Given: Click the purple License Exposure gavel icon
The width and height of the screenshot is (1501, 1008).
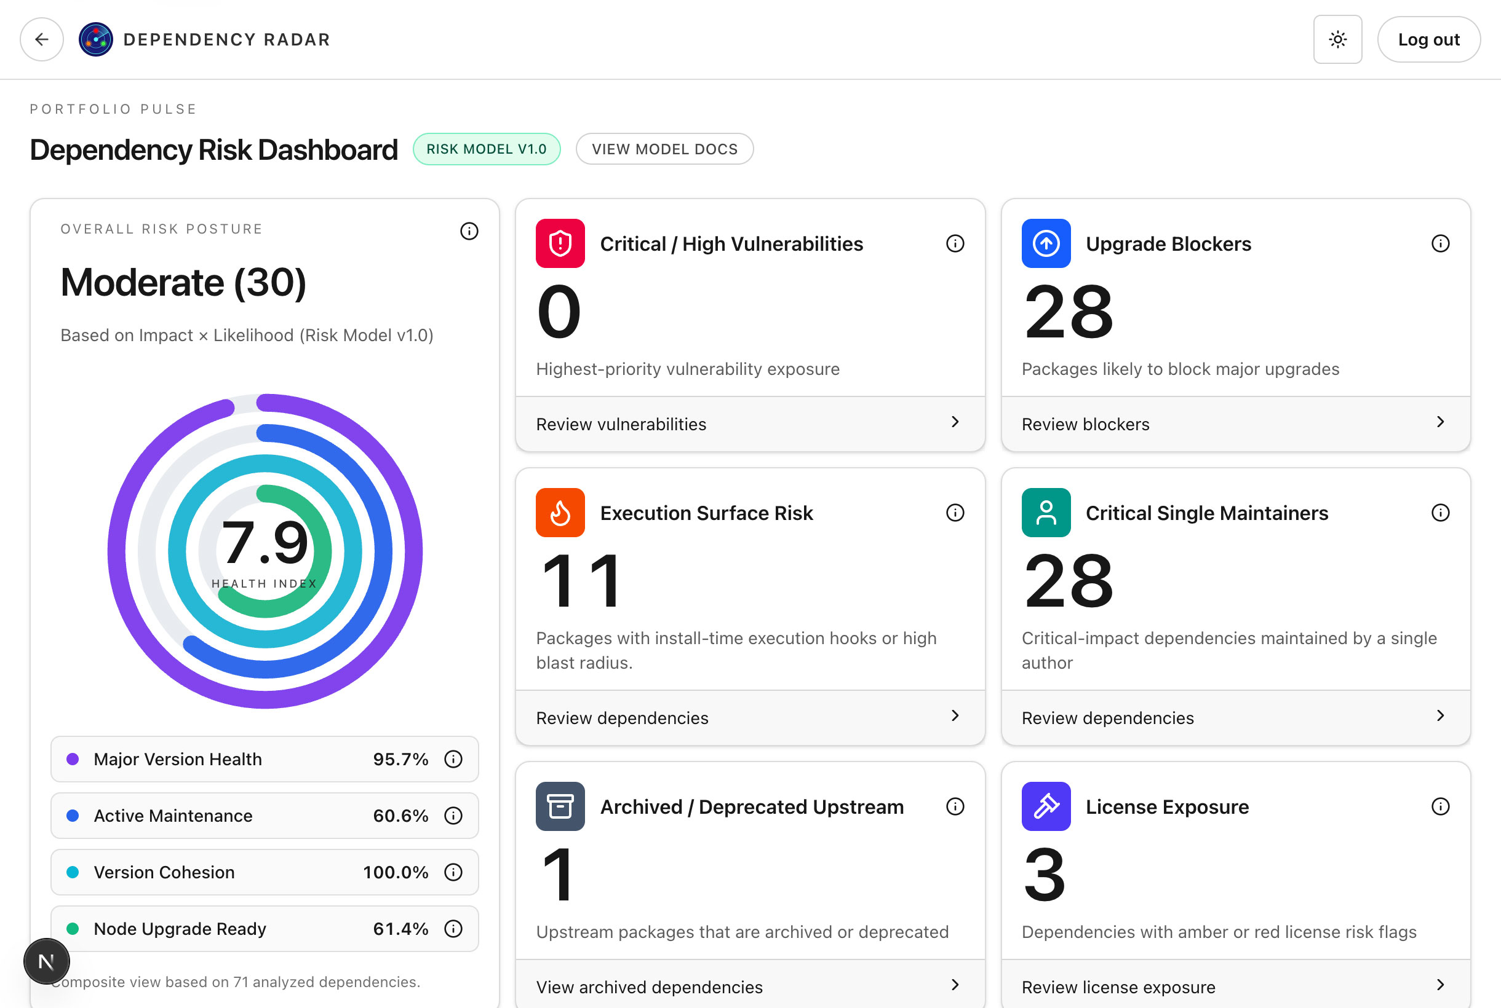Looking at the screenshot, I should pyautogui.click(x=1046, y=806).
